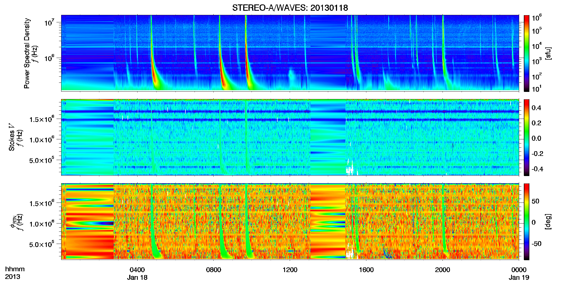Click the STEREO-A/WAVES: 20130118 plot title
Viewport: 580px width, 298px height.
290,8
